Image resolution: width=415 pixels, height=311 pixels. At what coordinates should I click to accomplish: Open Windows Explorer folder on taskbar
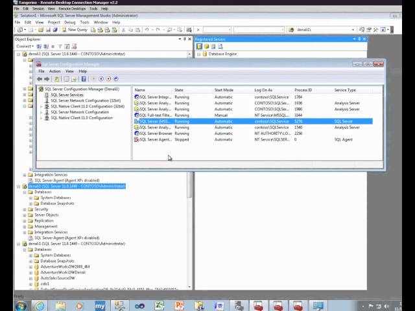(60, 306)
